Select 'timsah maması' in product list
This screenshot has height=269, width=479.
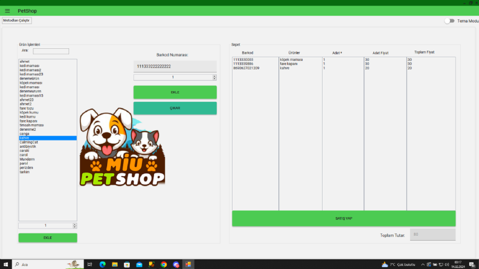(x=48, y=125)
